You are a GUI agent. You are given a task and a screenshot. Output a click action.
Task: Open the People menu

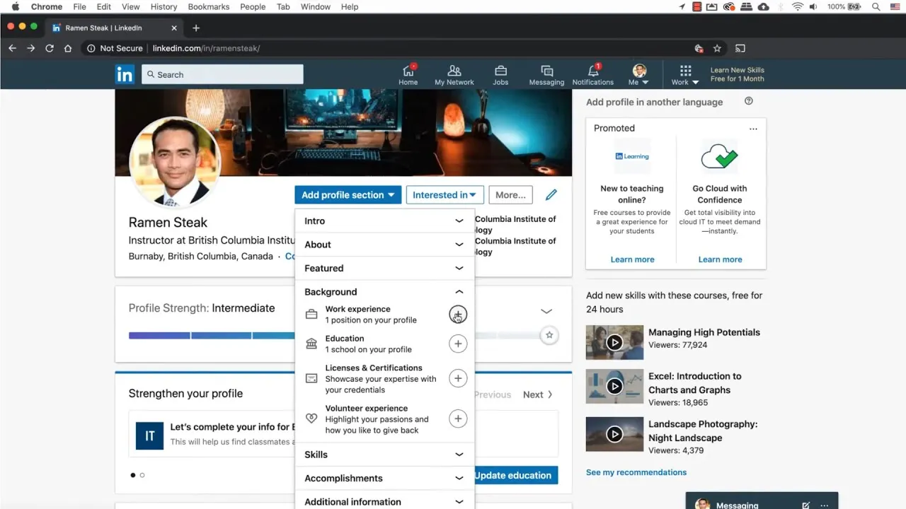click(253, 6)
